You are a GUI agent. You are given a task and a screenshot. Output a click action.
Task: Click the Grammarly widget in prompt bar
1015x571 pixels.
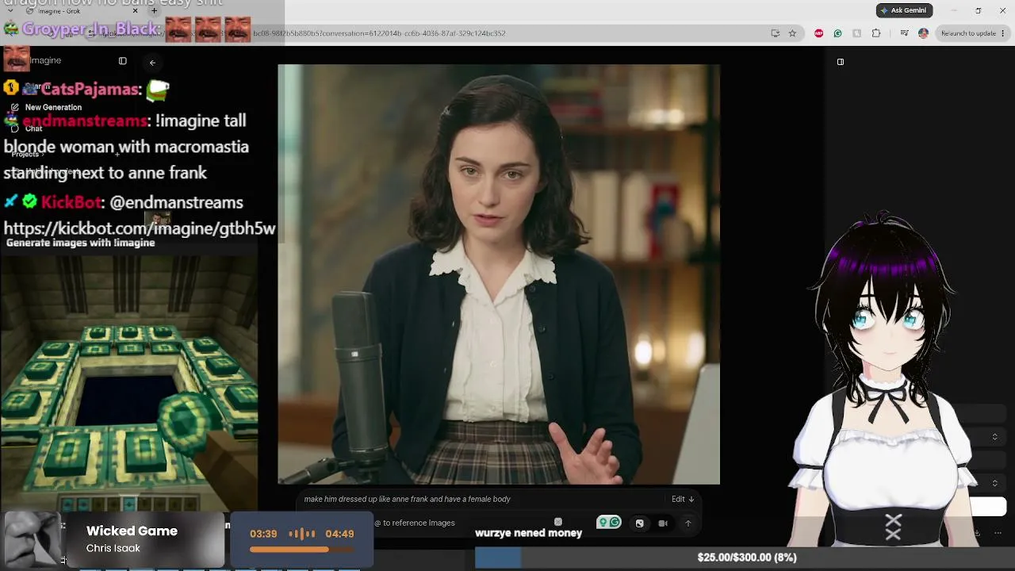(x=609, y=523)
